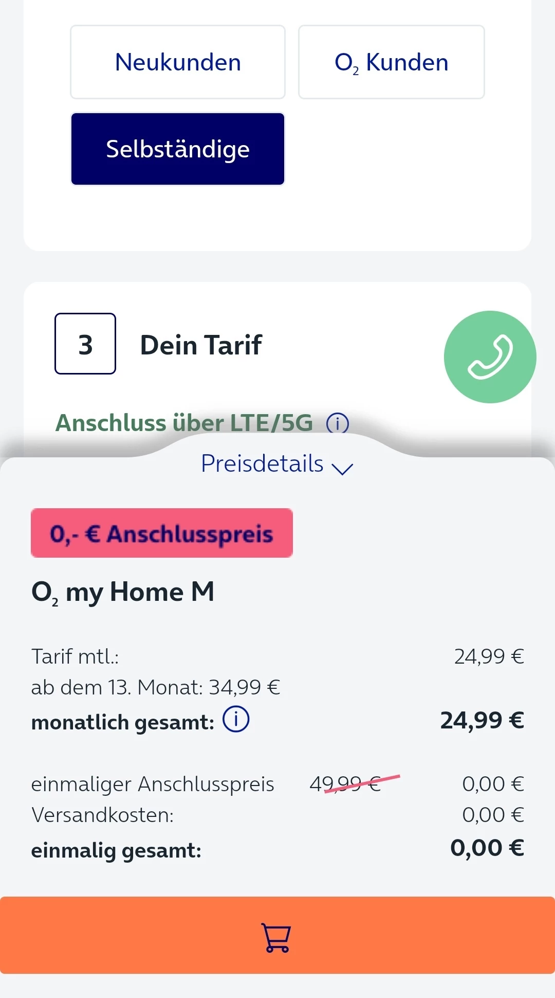Viewport: 555px width, 998px height.
Task: Select the O2 my Home M tariff title
Action: coord(123,592)
